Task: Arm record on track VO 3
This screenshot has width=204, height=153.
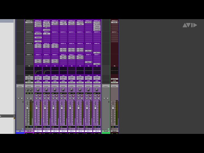Action: click(56, 96)
